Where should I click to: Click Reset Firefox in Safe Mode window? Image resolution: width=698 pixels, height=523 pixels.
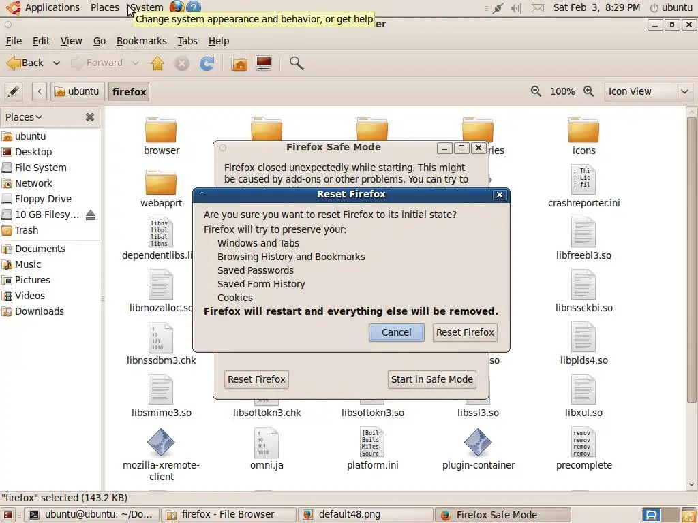click(x=256, y=379)
